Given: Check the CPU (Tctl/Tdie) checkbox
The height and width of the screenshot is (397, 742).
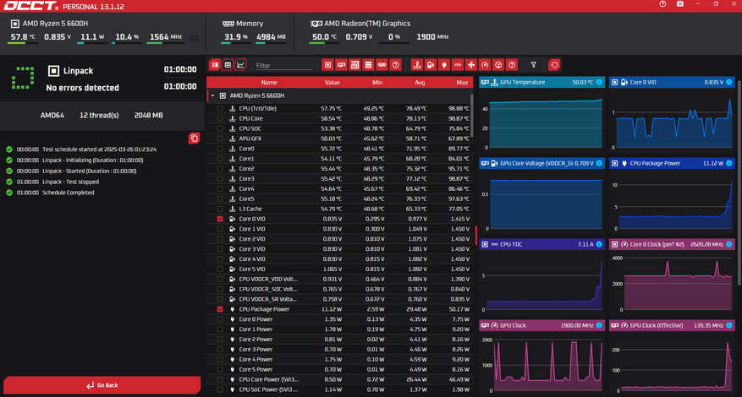Looking at the screenshot, I should coord(220,108).
